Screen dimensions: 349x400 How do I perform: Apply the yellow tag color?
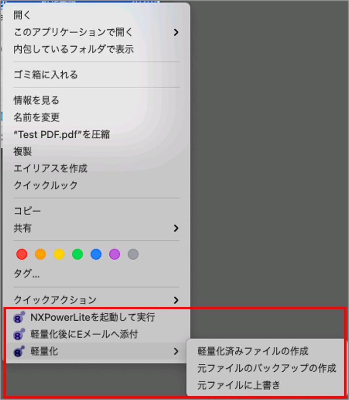[x=59, y=254]
